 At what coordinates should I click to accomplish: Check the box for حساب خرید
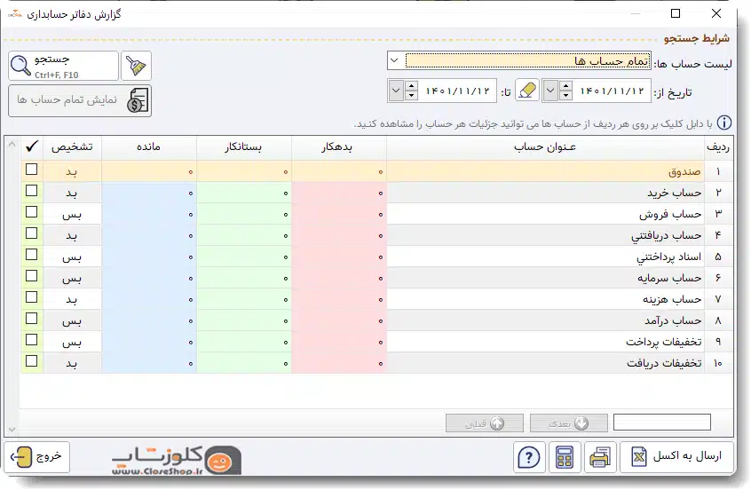coord(32,191)
